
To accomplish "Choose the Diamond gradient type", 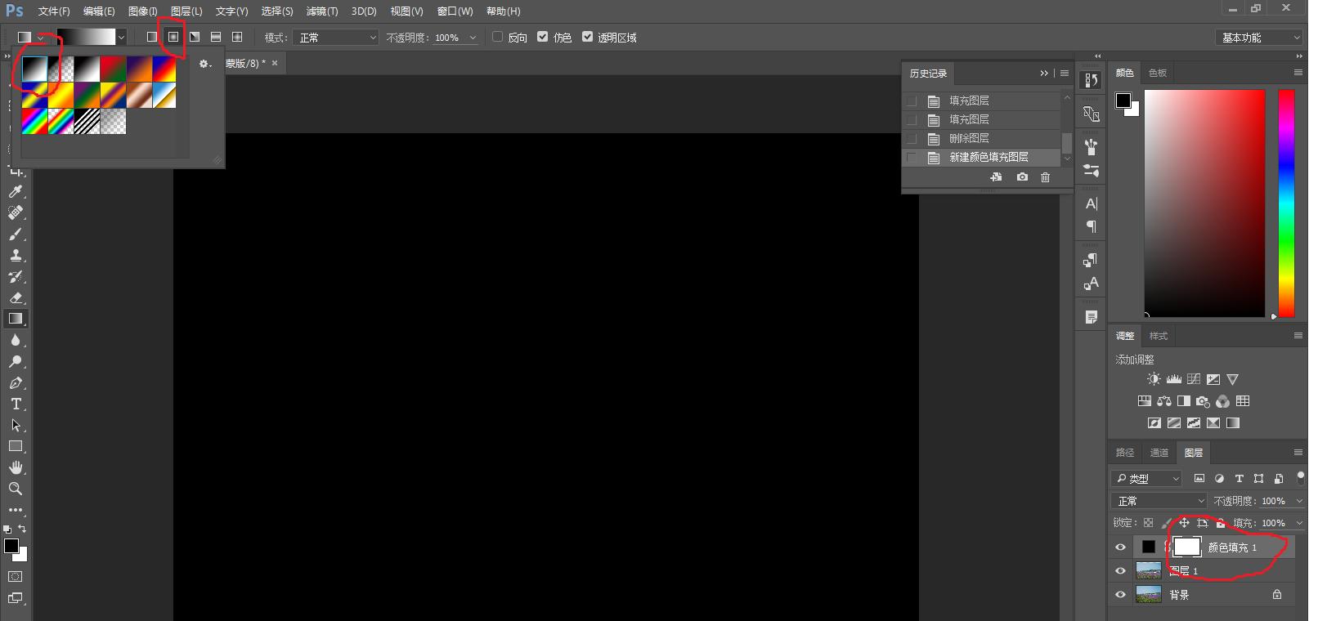I will tap(237, 37).
